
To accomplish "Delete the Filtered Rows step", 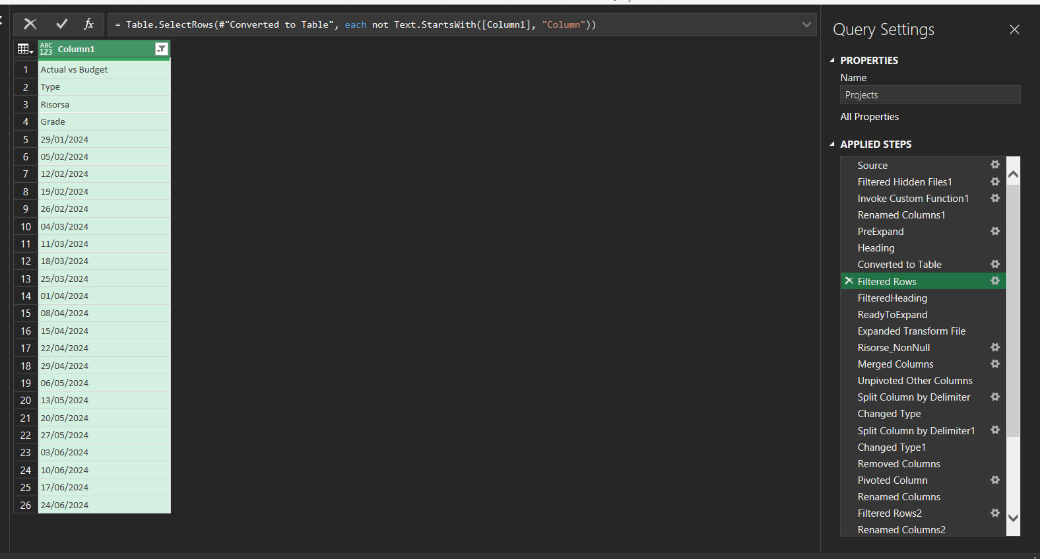I will pyautogui.click(x=849, y=281).
